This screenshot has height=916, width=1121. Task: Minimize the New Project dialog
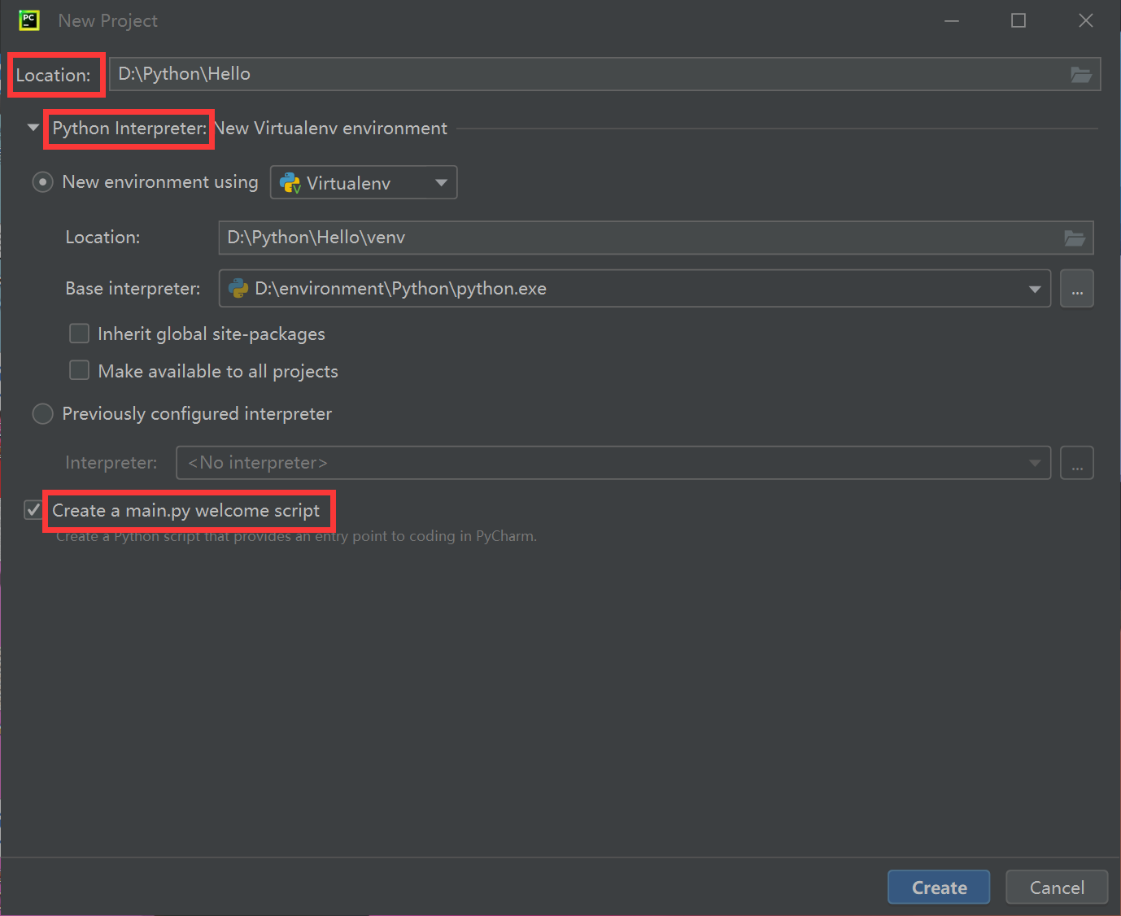click(x=952, y=20)
